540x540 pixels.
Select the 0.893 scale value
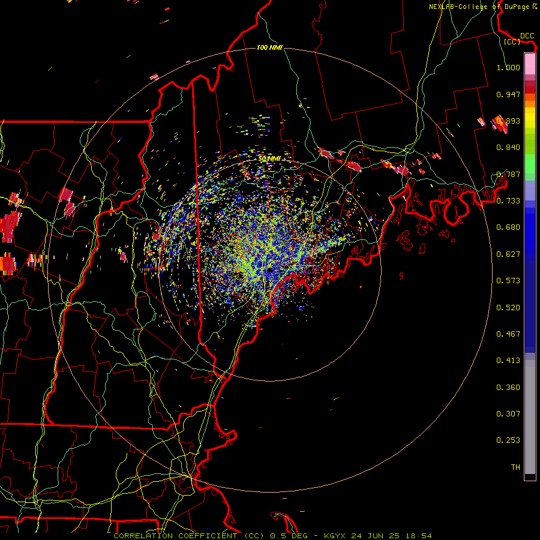pyautogui.click(x=508, y=121)
